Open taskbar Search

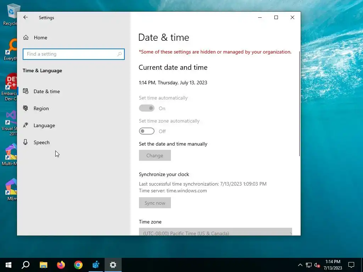click(26, 265)
